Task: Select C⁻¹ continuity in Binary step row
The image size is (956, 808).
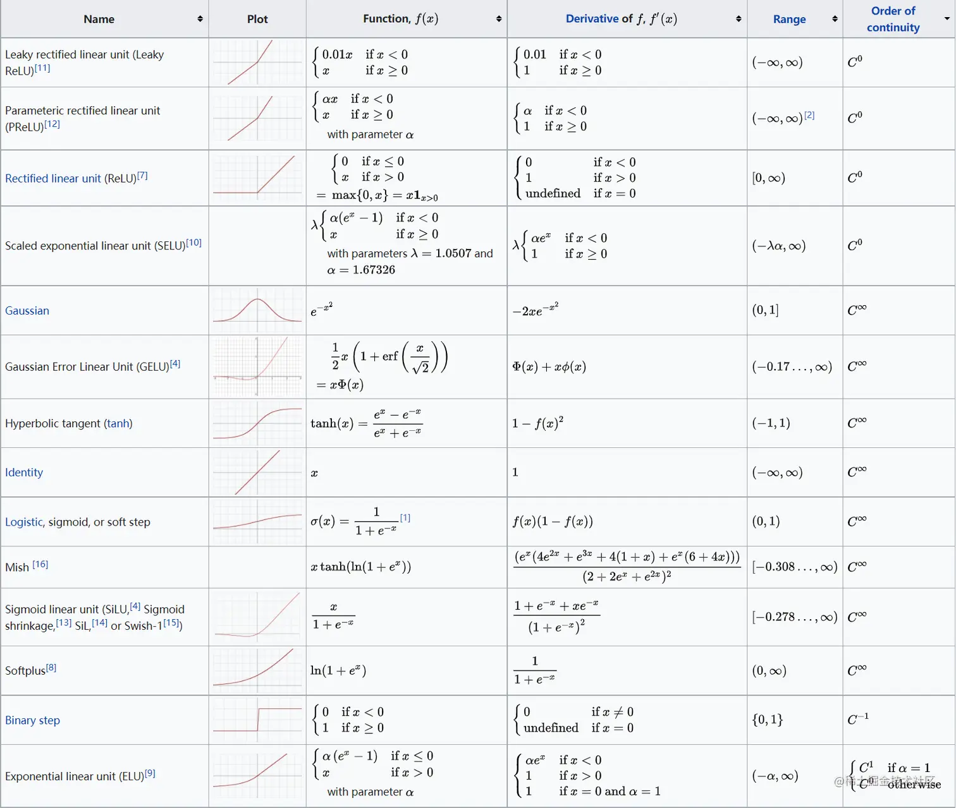Action: [858, 719]
